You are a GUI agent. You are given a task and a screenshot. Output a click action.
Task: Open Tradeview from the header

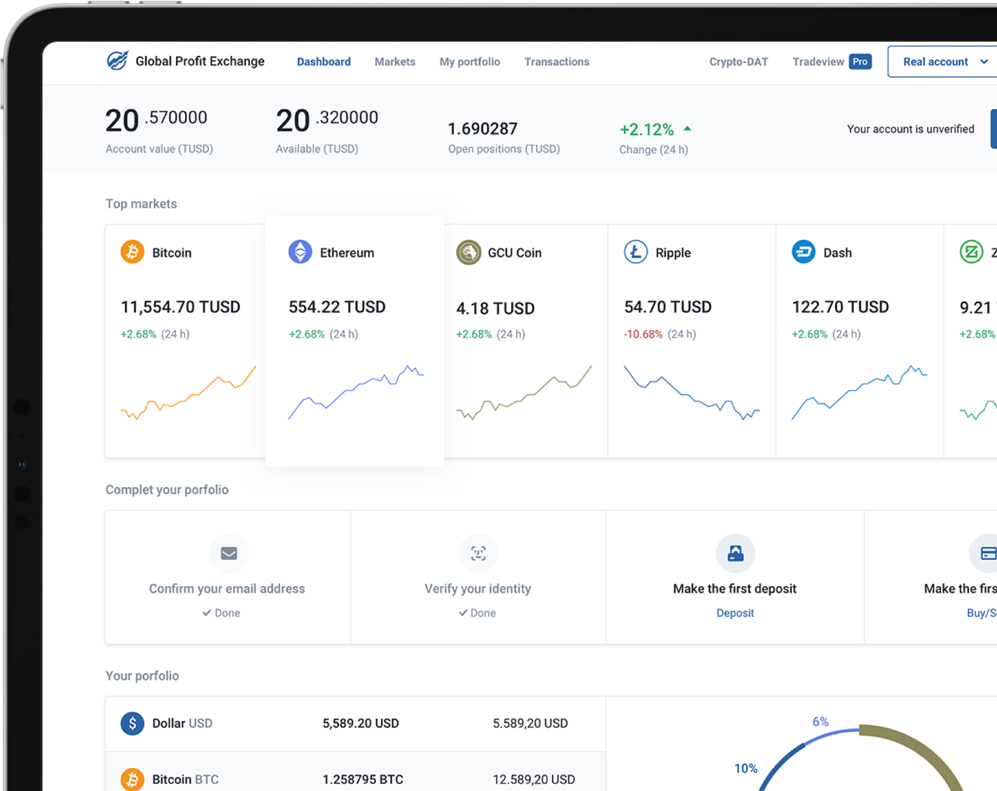pos(818,61)
